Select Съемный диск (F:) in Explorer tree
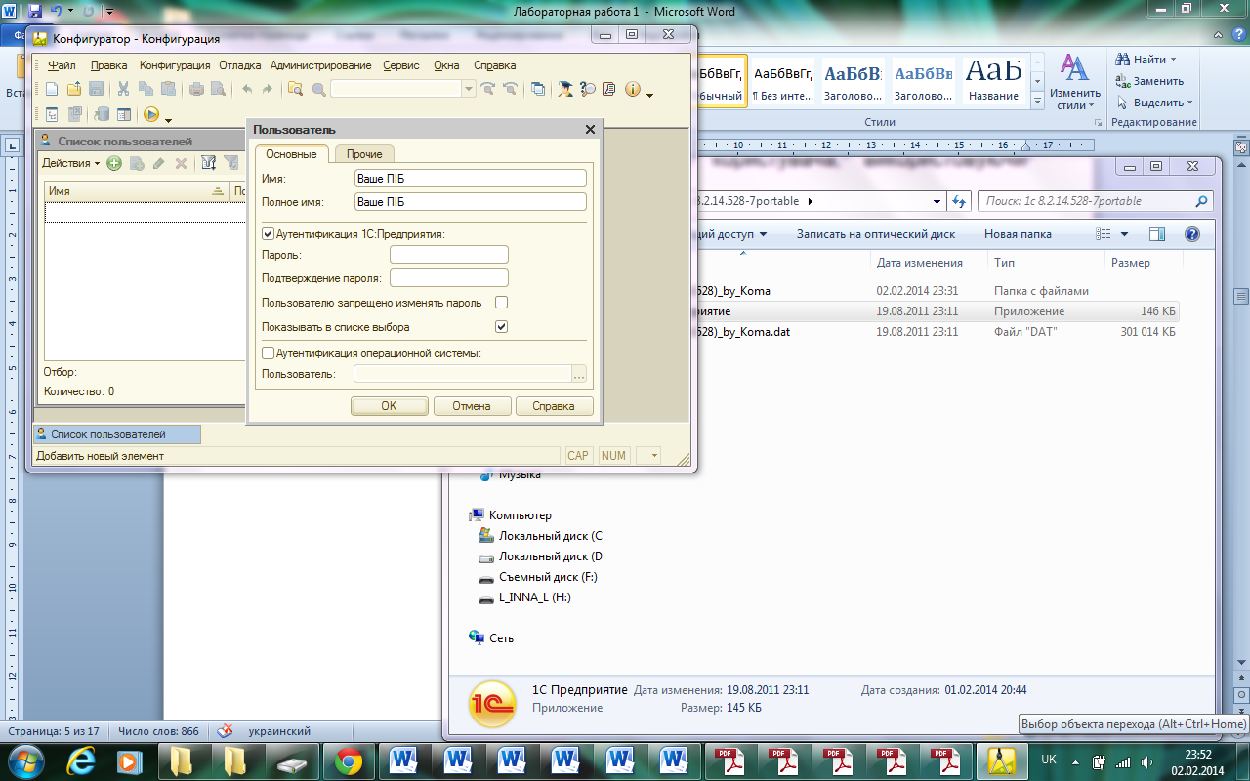This screenshot has width=1250, height=781. pos(537,577)
